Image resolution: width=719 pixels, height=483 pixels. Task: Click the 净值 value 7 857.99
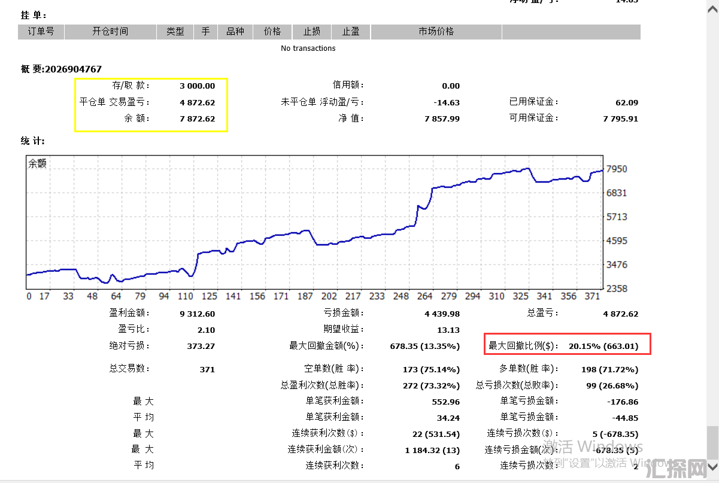point(442,119)
